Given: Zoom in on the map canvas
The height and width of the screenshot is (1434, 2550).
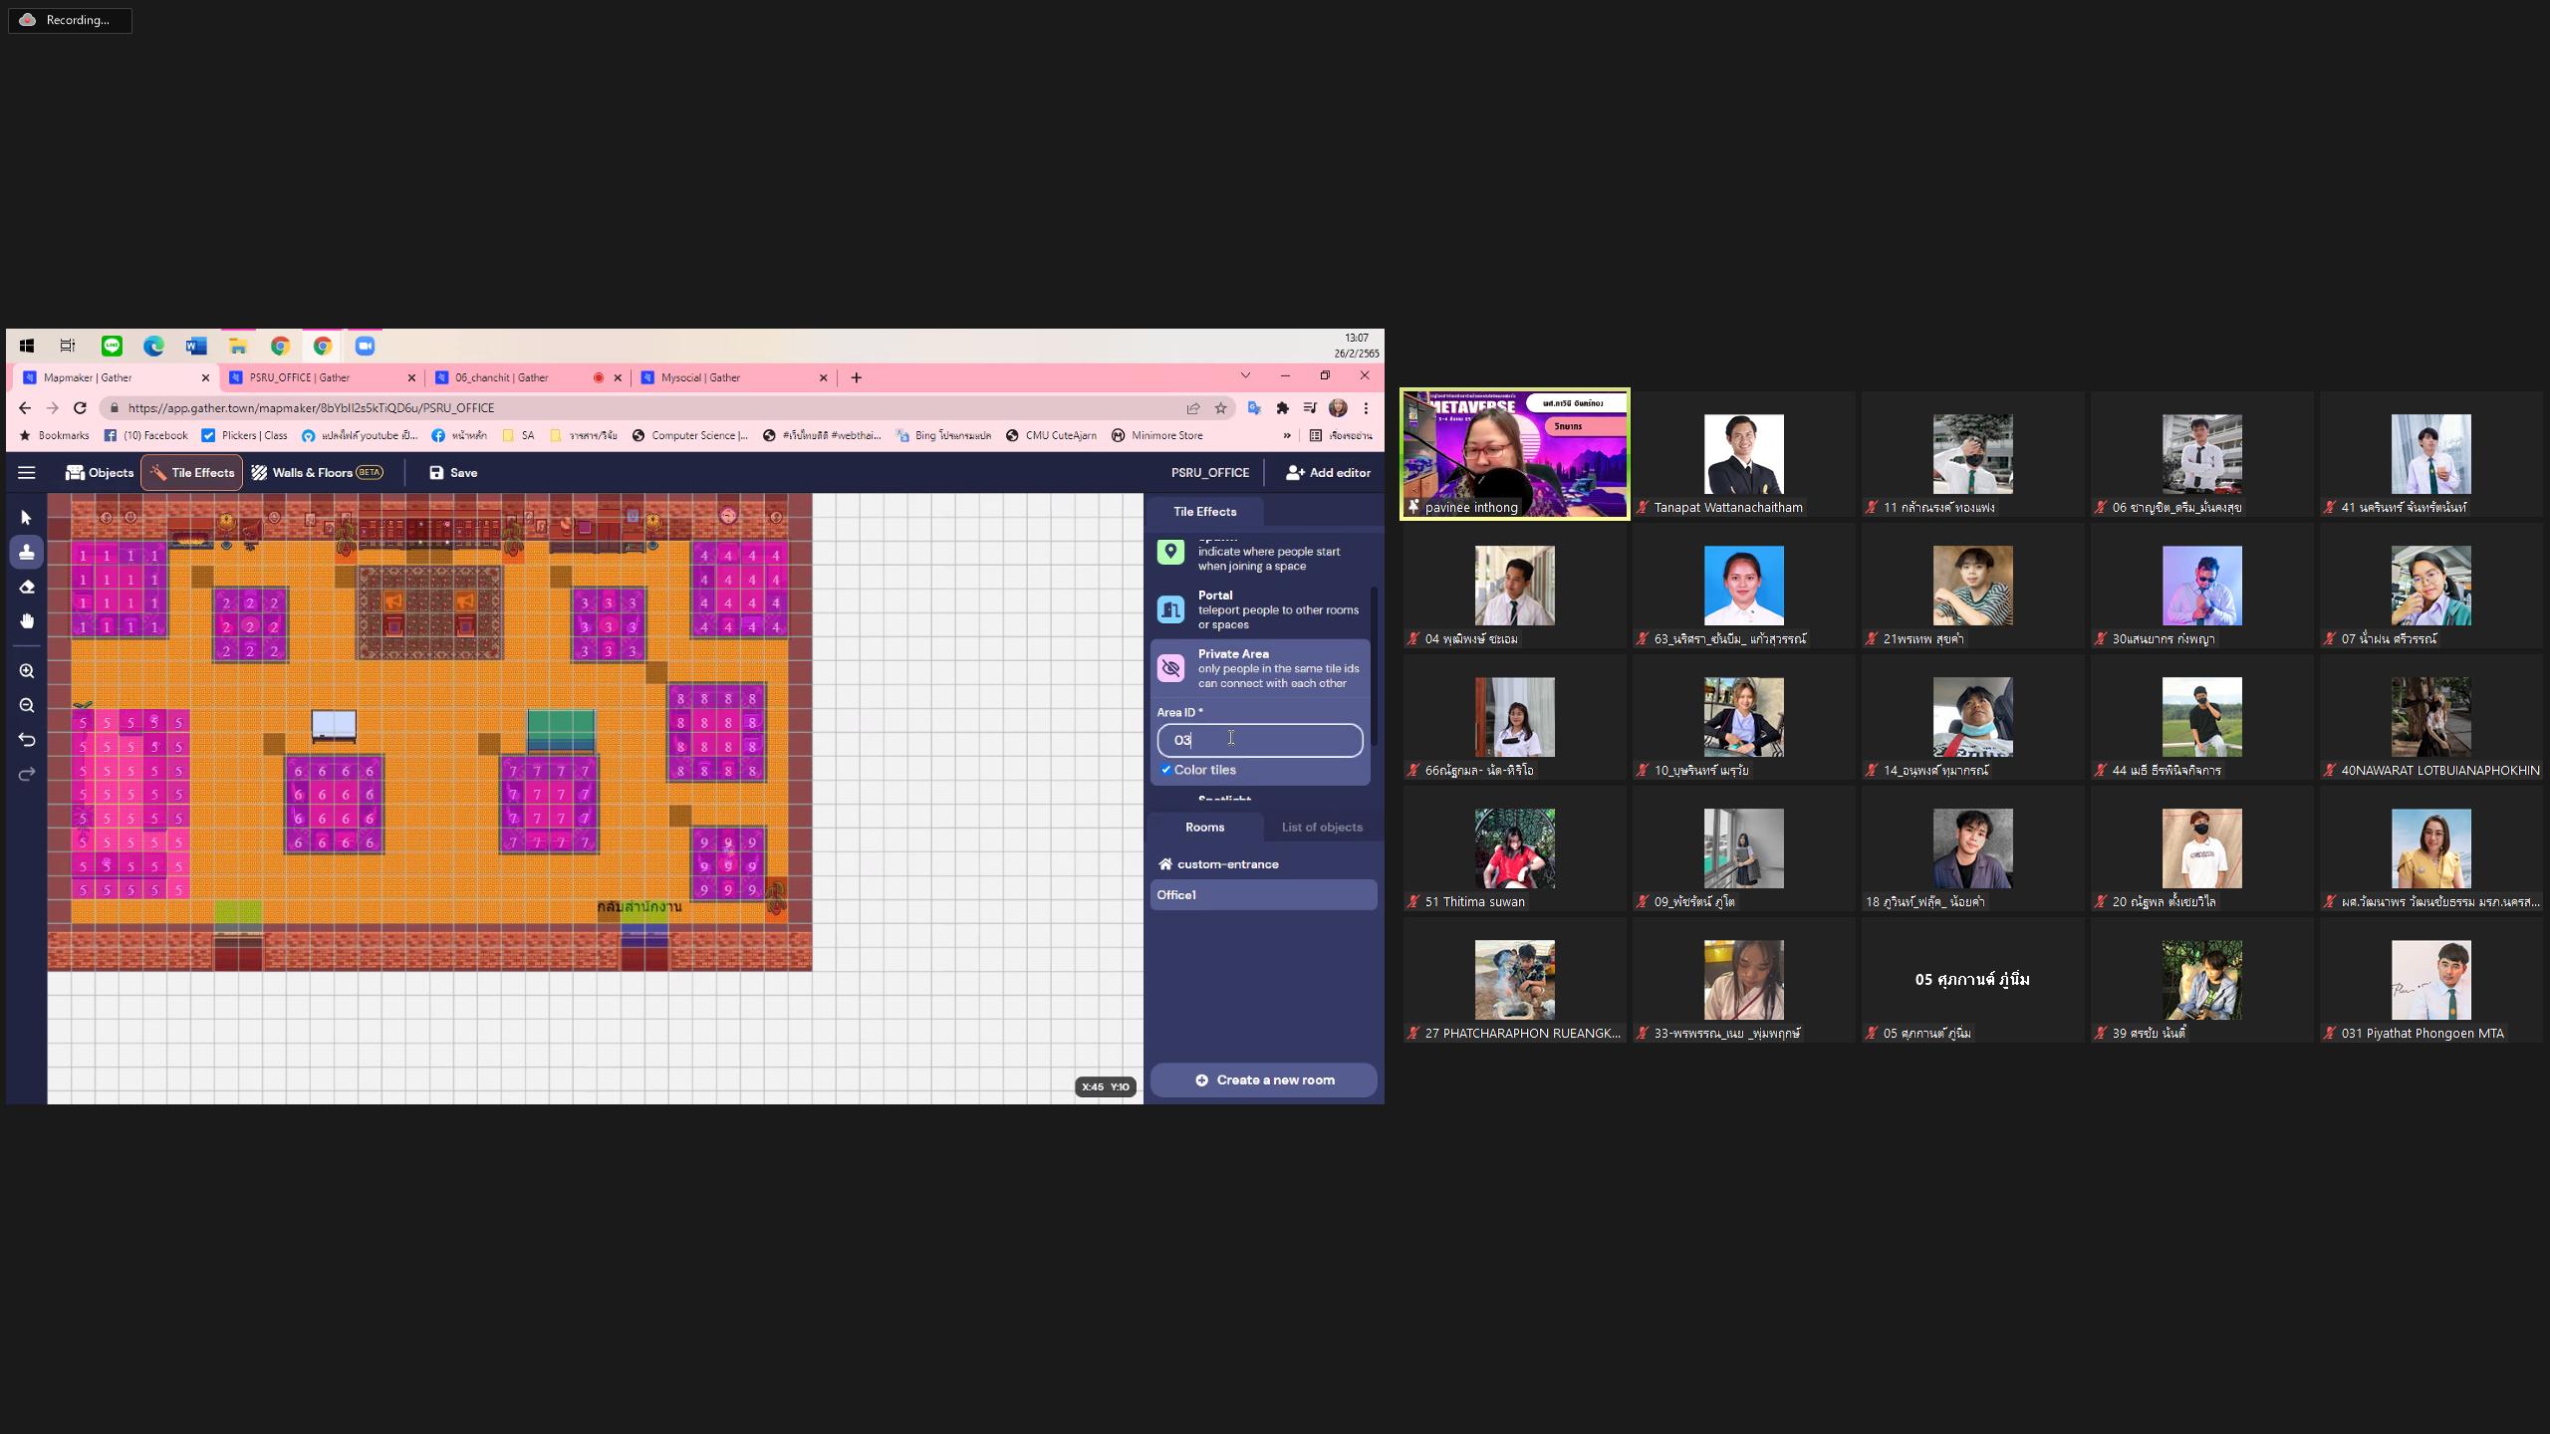Looking at the screenshot, I should pos(27,671).
